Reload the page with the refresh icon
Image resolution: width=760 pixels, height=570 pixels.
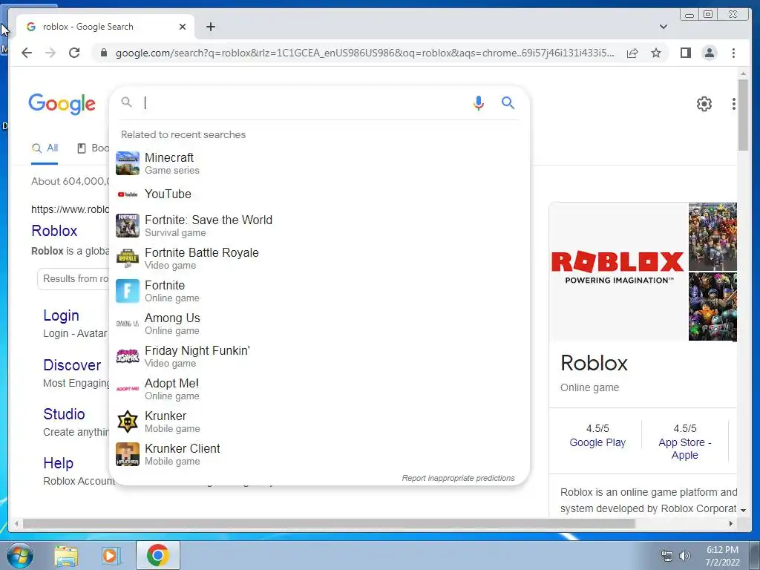74,53
